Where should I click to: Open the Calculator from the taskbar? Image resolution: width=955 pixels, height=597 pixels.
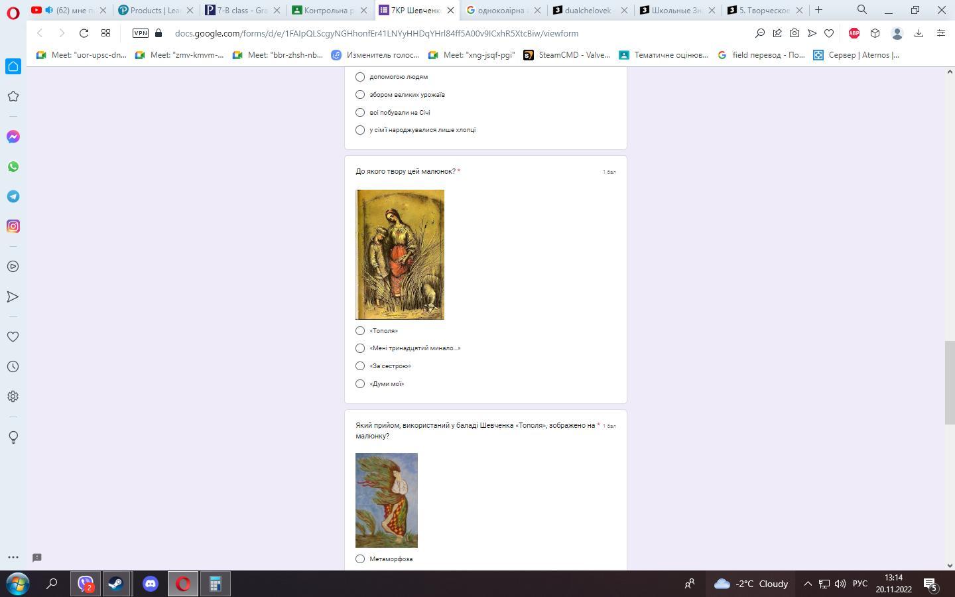pyautogui.click(x=215, y=584)
